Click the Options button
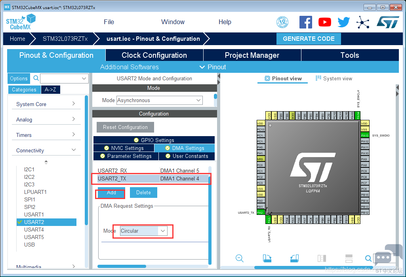 19,78
